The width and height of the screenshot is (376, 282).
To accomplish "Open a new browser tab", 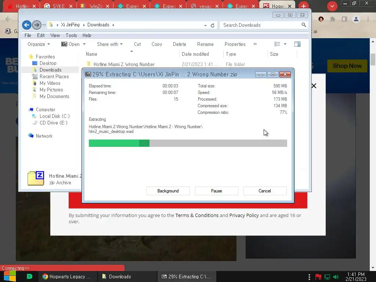I will (304, 6).
